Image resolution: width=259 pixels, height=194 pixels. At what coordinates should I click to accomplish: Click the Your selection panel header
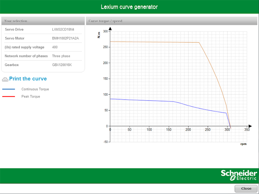click(43, 21)
